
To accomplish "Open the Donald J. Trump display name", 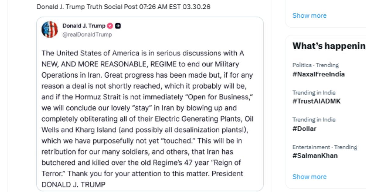I will tap(84, 26).
